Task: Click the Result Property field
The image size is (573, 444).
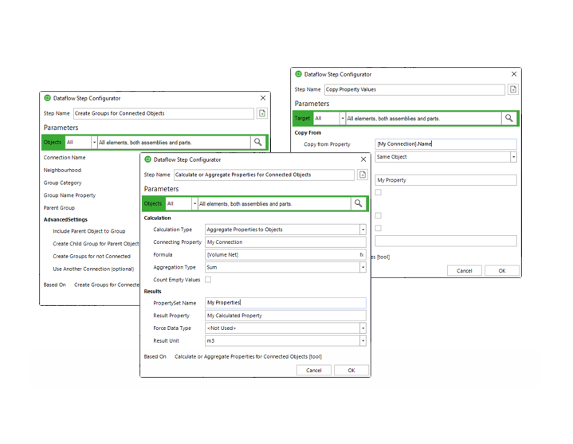Action: pyautogui.click(x=285, y=316)
